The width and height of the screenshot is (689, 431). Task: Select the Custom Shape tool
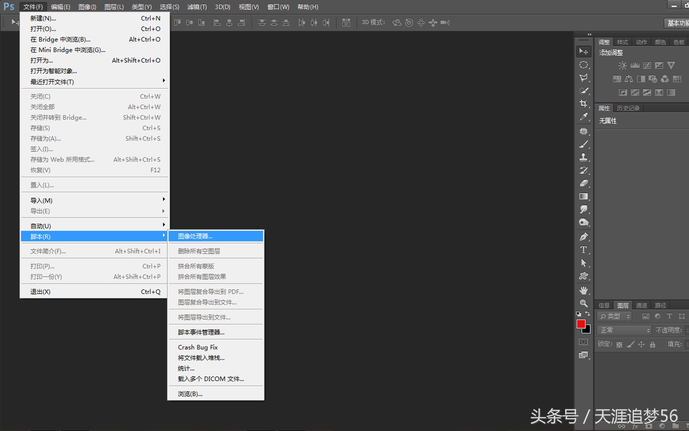click(x=584, y=276)
